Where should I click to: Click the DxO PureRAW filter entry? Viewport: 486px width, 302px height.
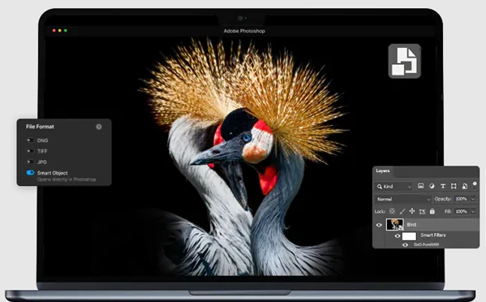pos(426,244)
